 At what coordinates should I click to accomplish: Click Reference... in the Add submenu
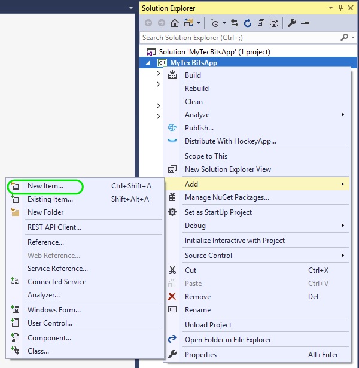85,242
